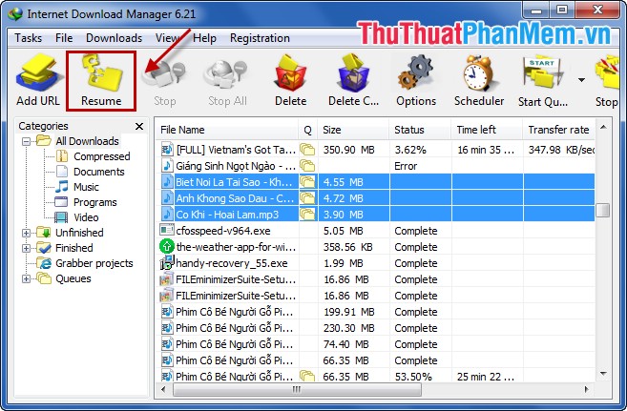The width and height of the screenshot is (627, 411).
Task: Click the Error status cell
Action: [x=406, y=166]
